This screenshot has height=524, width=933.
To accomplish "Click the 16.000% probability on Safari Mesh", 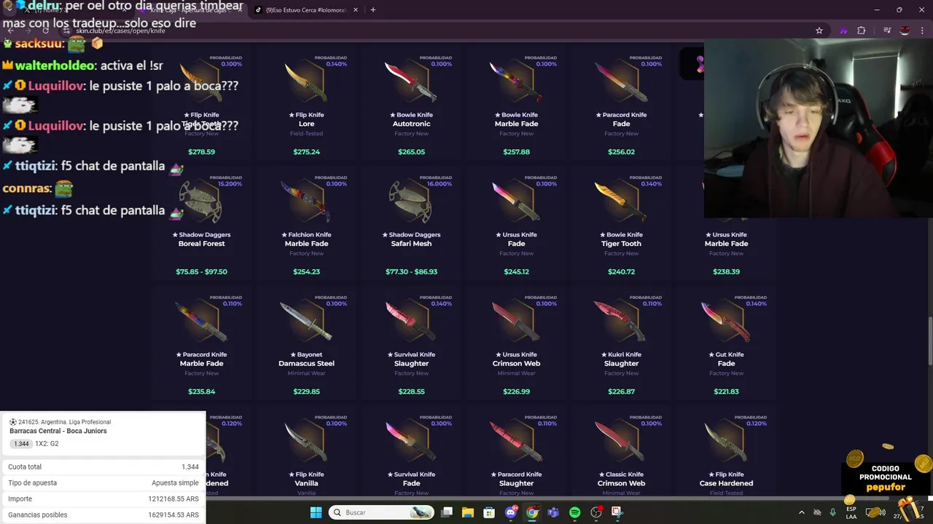I will [440, 184].
